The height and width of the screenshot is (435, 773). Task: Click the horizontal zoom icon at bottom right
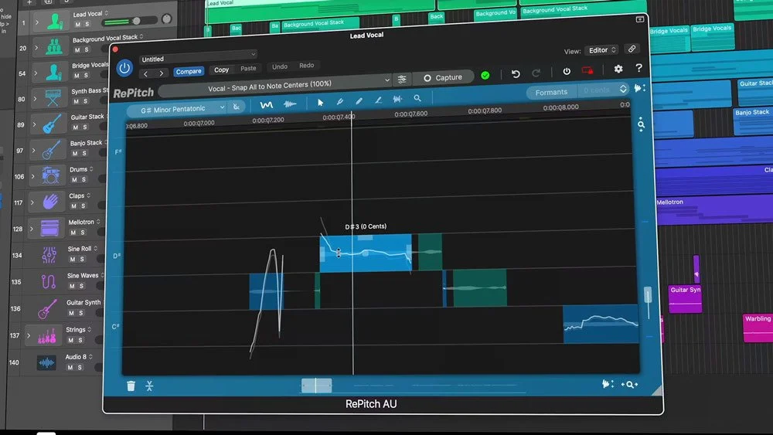629,384
